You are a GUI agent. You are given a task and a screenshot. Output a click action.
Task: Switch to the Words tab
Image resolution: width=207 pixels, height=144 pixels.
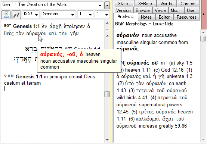[166, 4]
